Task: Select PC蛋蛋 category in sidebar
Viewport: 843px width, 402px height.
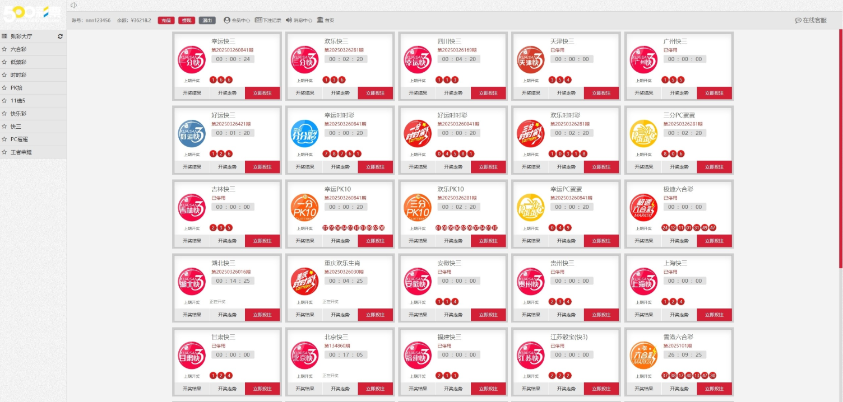Action: tap(19, 139)
